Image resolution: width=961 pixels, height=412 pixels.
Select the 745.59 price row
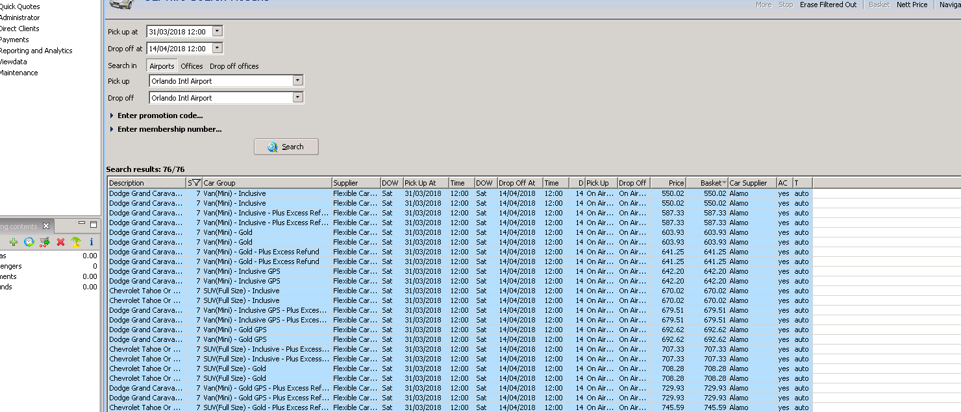click(460, 407)
